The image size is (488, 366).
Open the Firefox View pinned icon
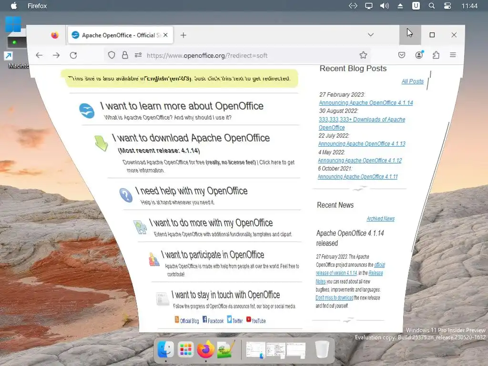pyautogui.click(x=55, y=35)
